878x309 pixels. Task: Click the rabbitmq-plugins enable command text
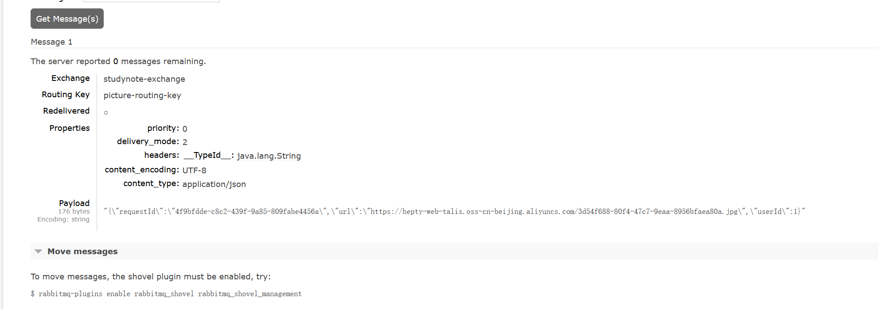pos(166,294)
